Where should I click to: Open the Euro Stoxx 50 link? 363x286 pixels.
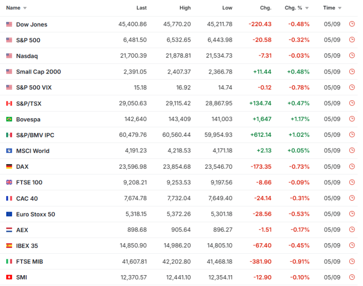[x=35, y=214]
